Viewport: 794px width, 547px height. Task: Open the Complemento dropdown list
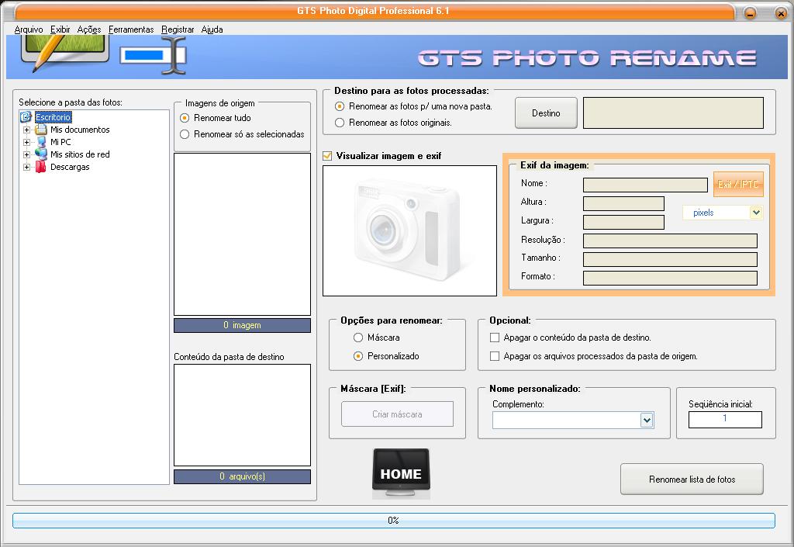647,420
